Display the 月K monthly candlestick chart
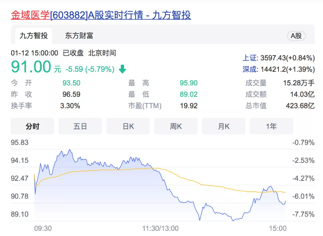This screenshot has width=323, height=236. pyautogui.click(x=224, y=126)
